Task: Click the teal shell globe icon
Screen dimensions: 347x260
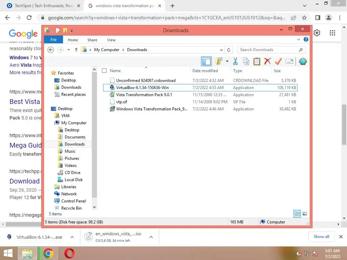Action: (x=303, y=61)
